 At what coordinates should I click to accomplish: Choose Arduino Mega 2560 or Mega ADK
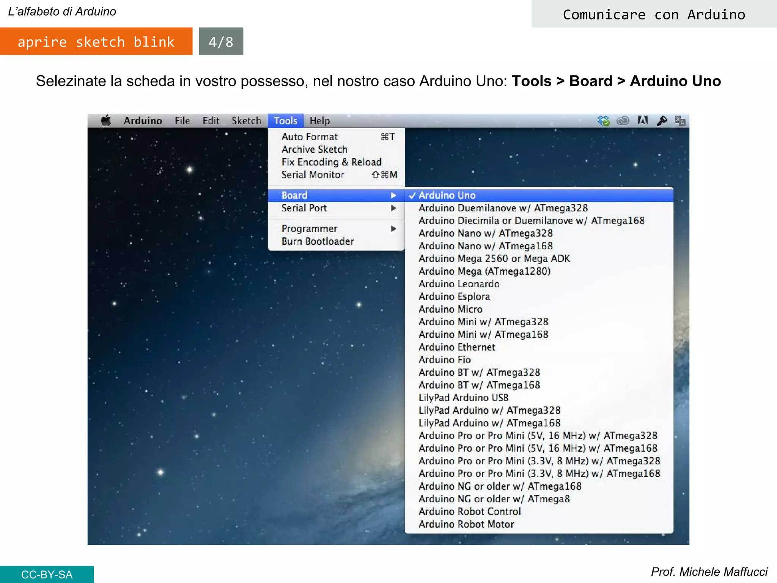494,258
